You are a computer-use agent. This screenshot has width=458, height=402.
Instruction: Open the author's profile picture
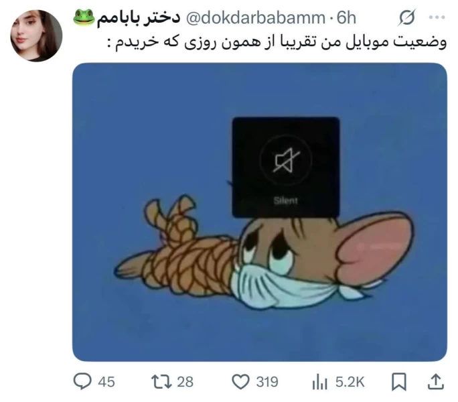[36, 36]
